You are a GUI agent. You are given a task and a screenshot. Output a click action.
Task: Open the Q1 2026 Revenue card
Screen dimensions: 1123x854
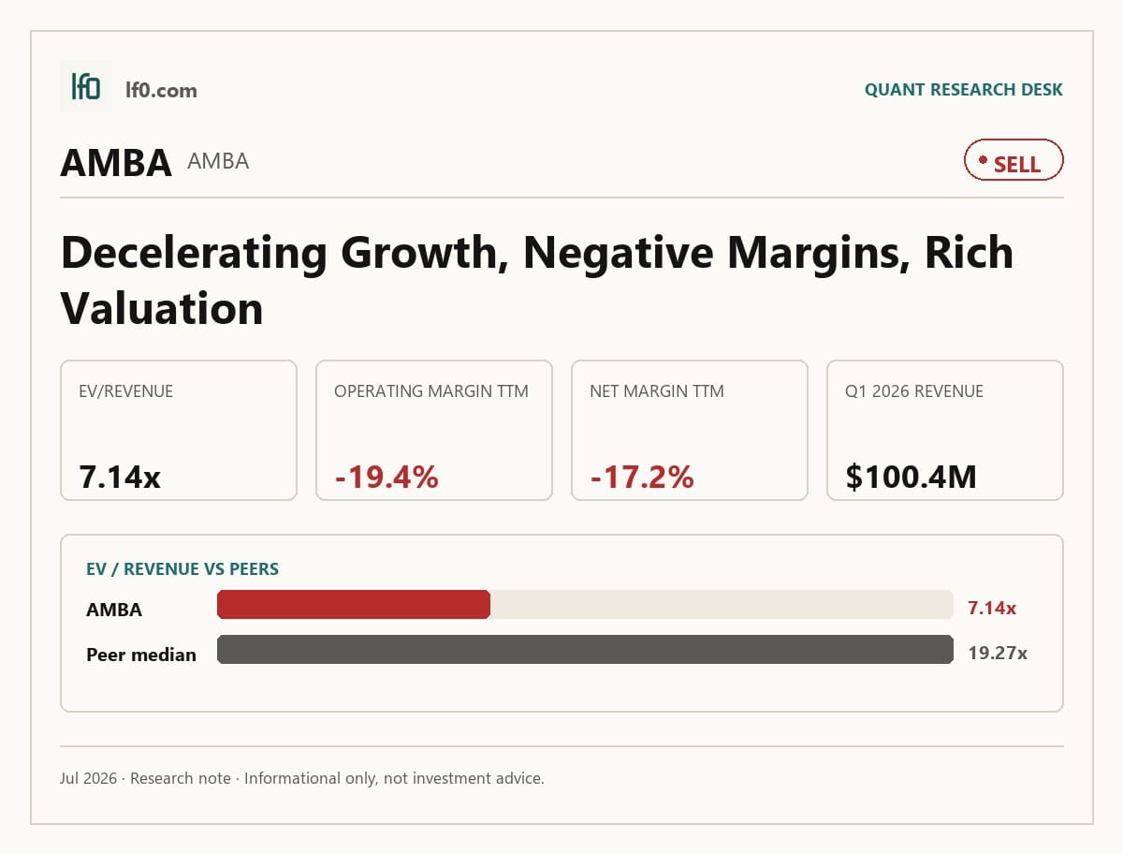pyautogui.click(x=945, y=430)
